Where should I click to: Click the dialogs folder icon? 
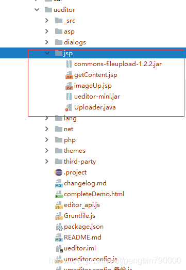(59, 42)
